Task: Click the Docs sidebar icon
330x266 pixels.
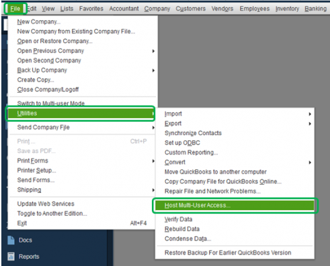Action: click(x=11, y=240)
